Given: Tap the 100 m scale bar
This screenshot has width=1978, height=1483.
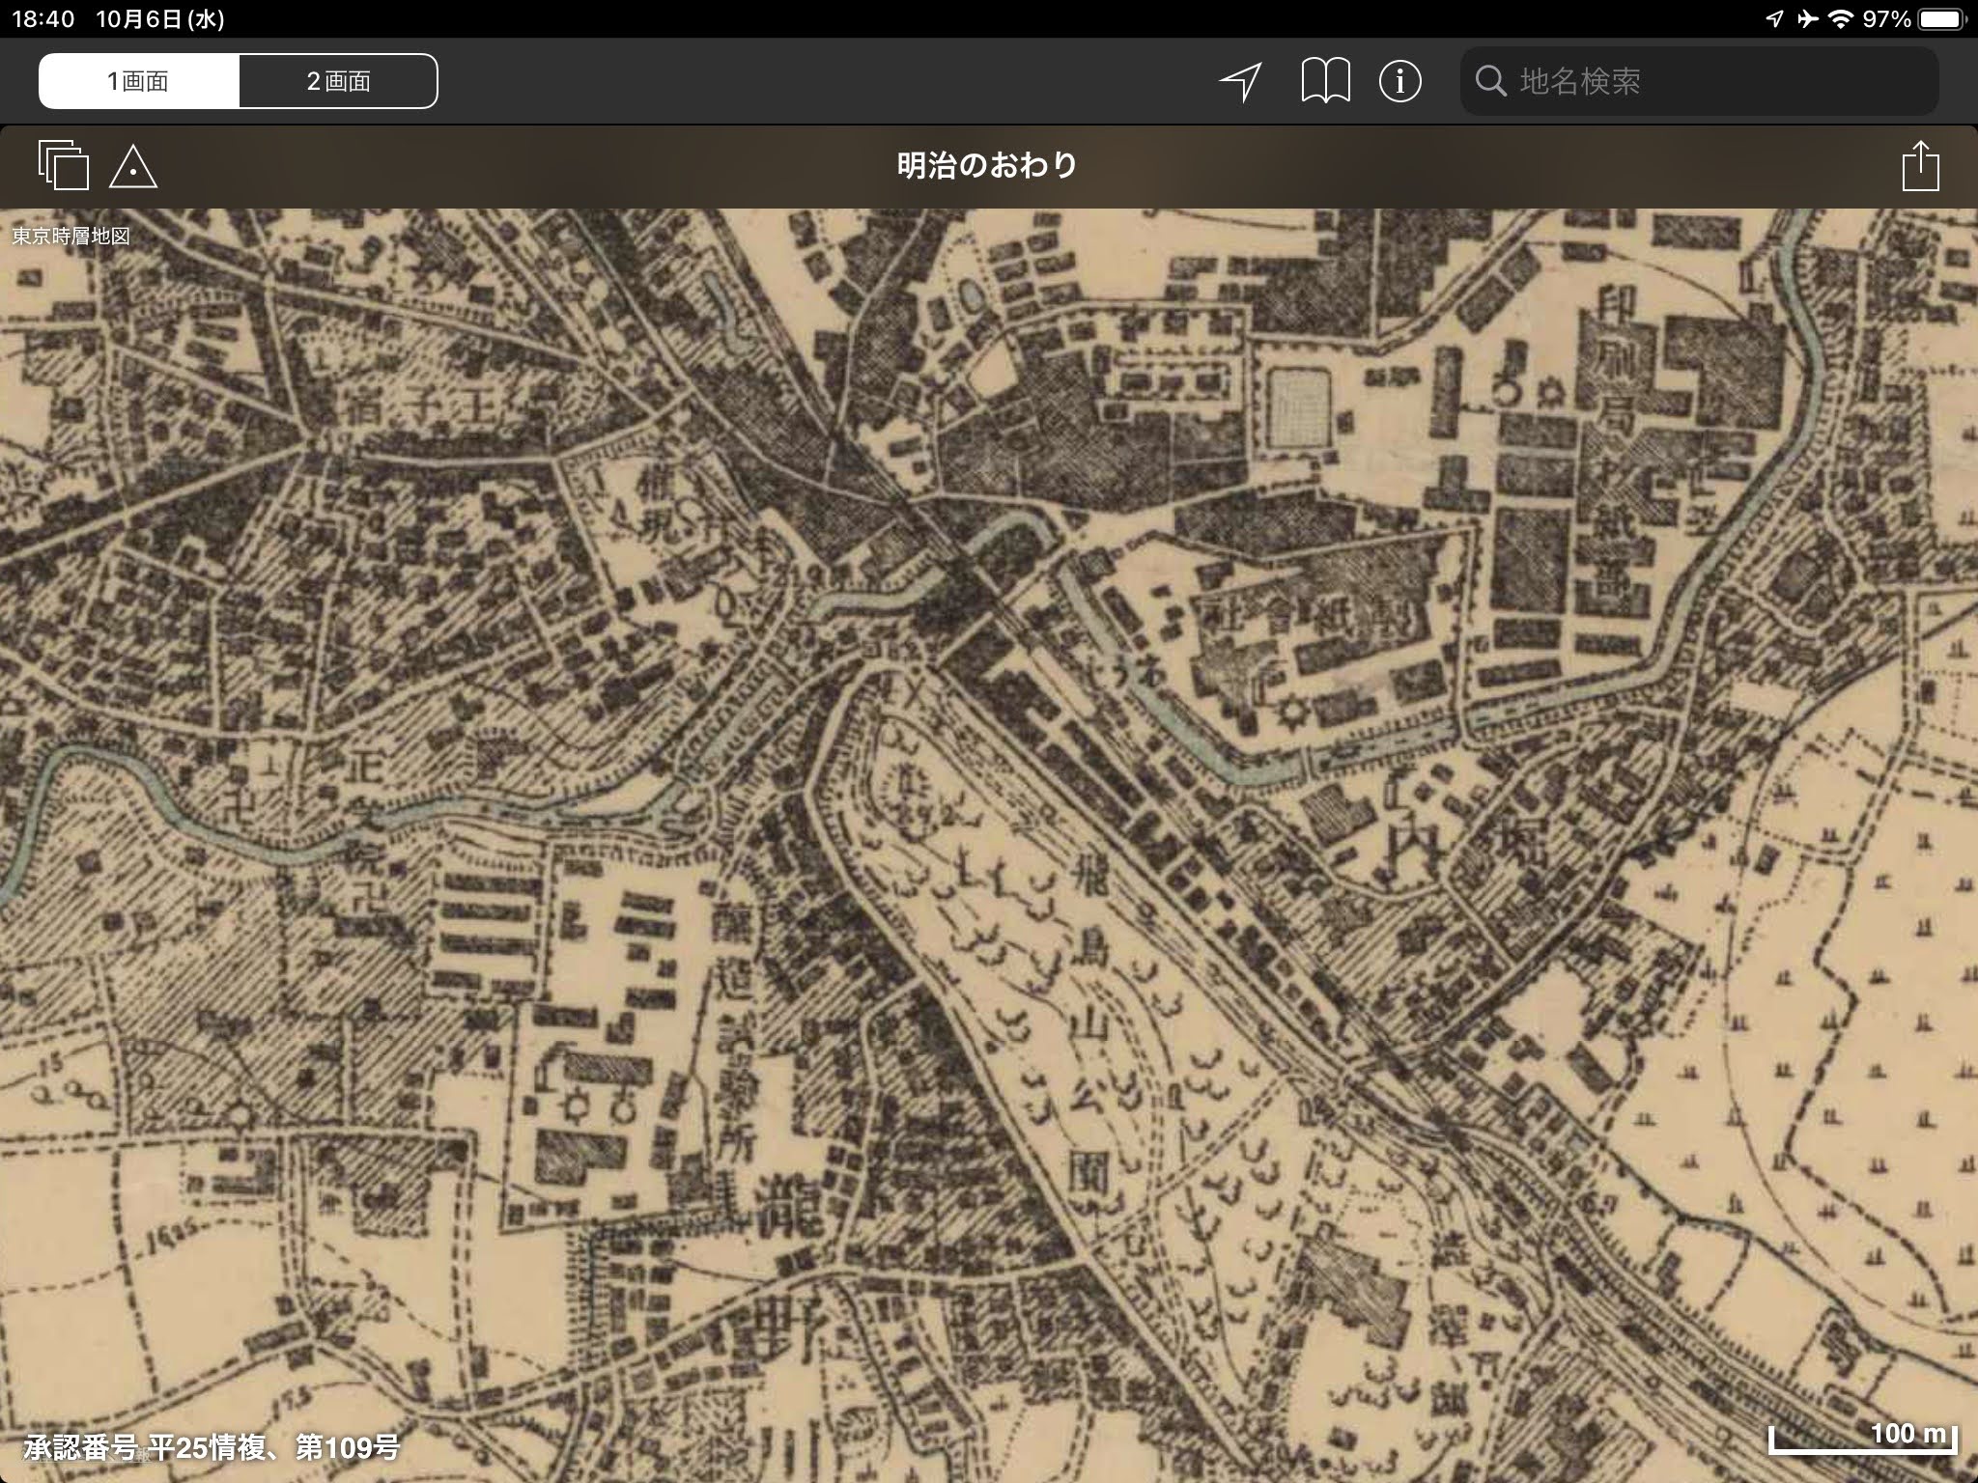Looking at the screenshot, I should 1863,1439.
